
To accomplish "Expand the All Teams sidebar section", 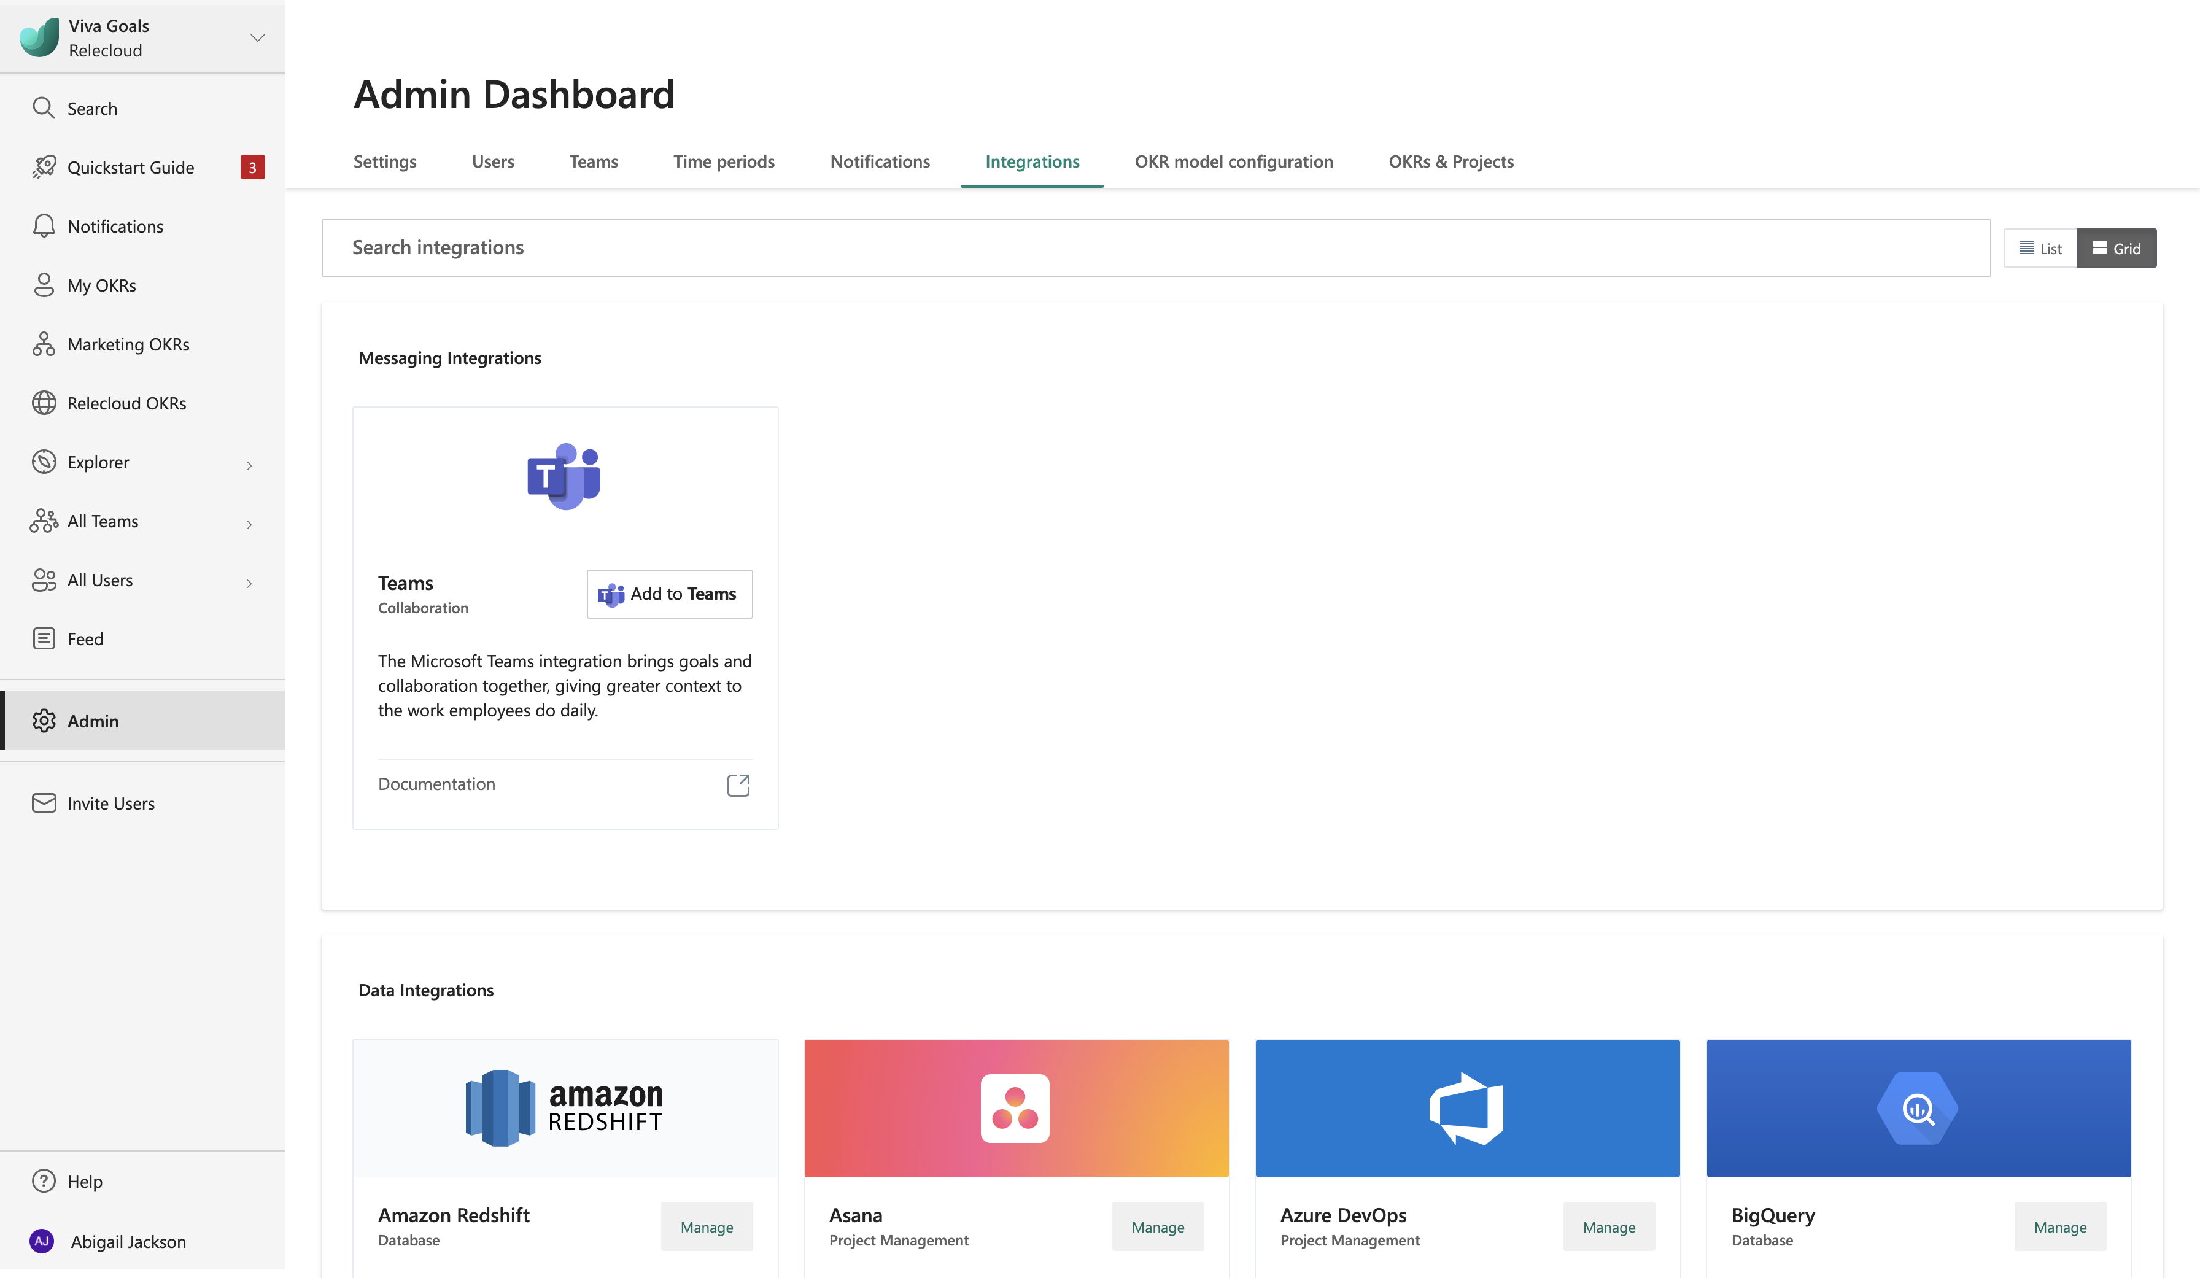I will click(249, 521).
